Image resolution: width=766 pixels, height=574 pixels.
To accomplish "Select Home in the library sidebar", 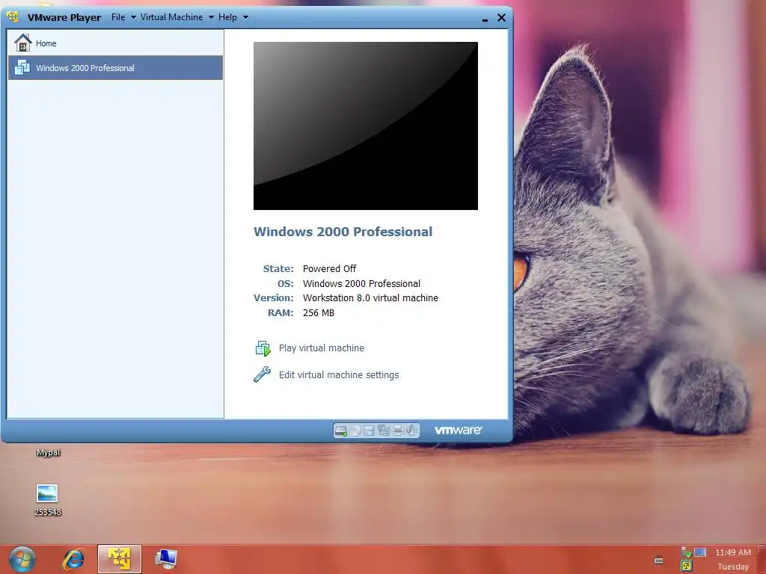I will 116,43.
